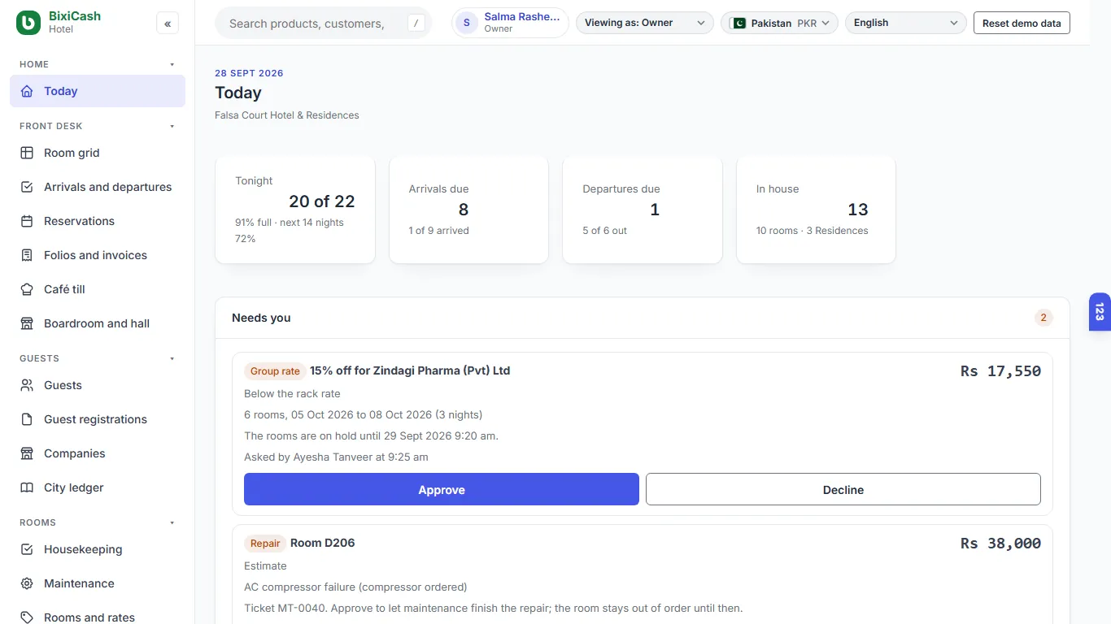Click the home icon beside Today
This screenshot has width=1111, height=624.
coord(27,91)
